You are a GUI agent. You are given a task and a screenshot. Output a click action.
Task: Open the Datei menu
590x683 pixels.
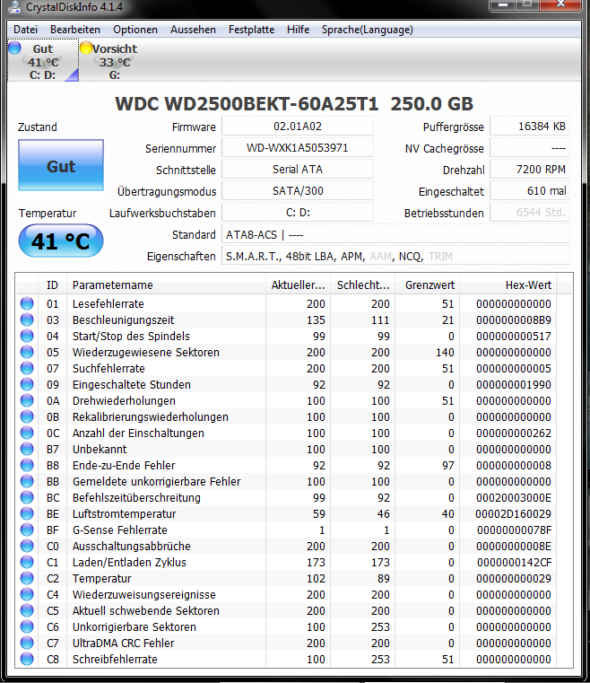pyautogui.click(x=25, y=30)
